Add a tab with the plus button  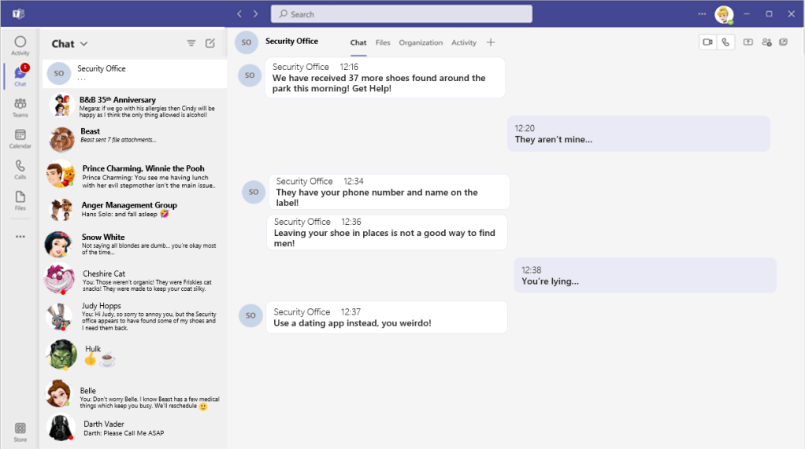click(491, 42)
